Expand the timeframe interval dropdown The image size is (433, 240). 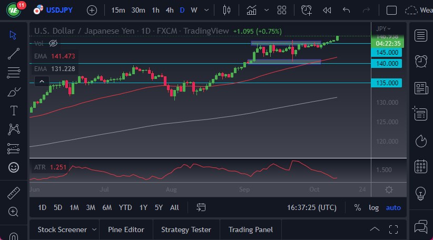(206, 11)
